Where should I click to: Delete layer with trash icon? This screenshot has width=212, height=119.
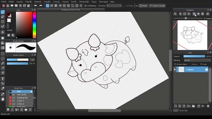coord(208,106)
